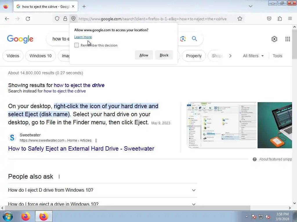Open the tracking protection shield icon

57,18
